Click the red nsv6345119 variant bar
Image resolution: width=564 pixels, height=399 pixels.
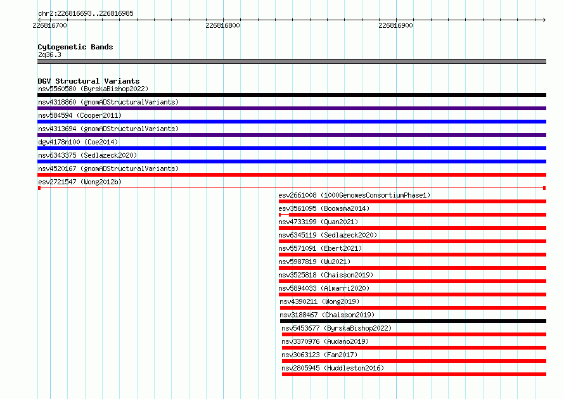coord(413,241)
